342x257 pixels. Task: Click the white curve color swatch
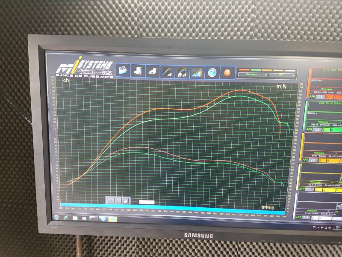[x=290, y=71]
